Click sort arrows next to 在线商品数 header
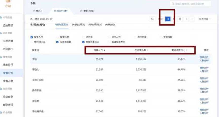 click(148, 50)
